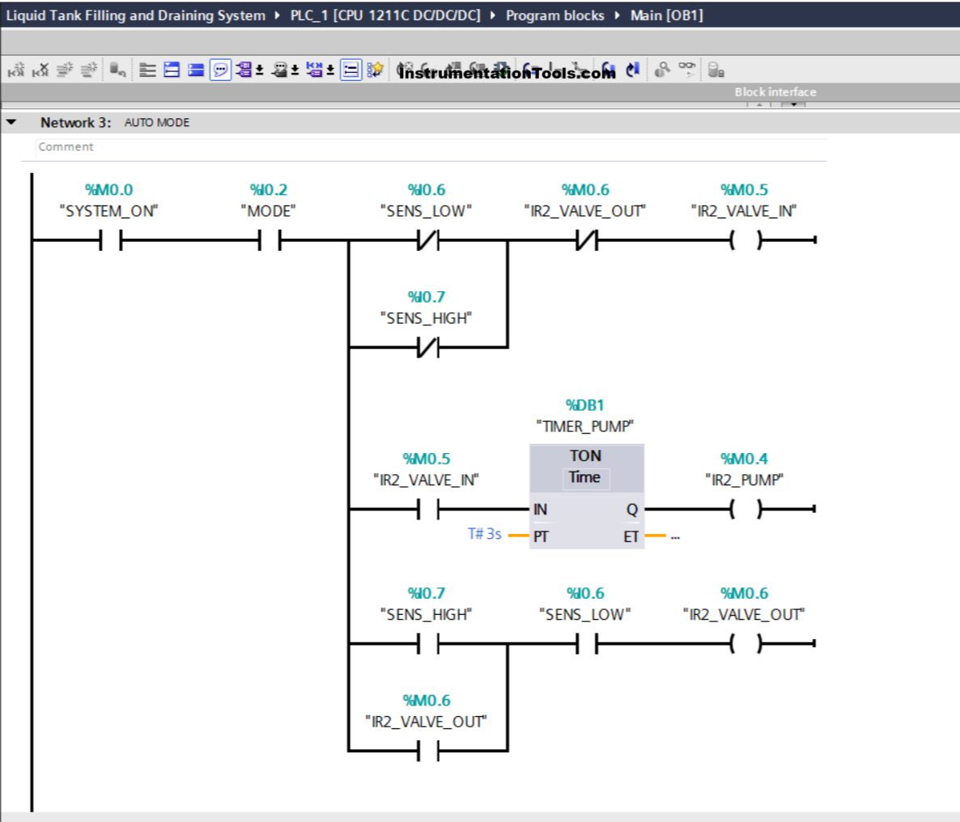Click the AUTO MODE network title

coord(157,123)
